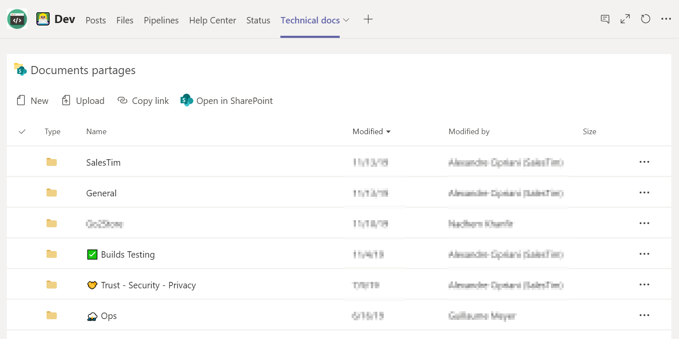This screenshot has width=679, height=339.
Task: Open actions menu for Ops folder
Action: (644, 316)
